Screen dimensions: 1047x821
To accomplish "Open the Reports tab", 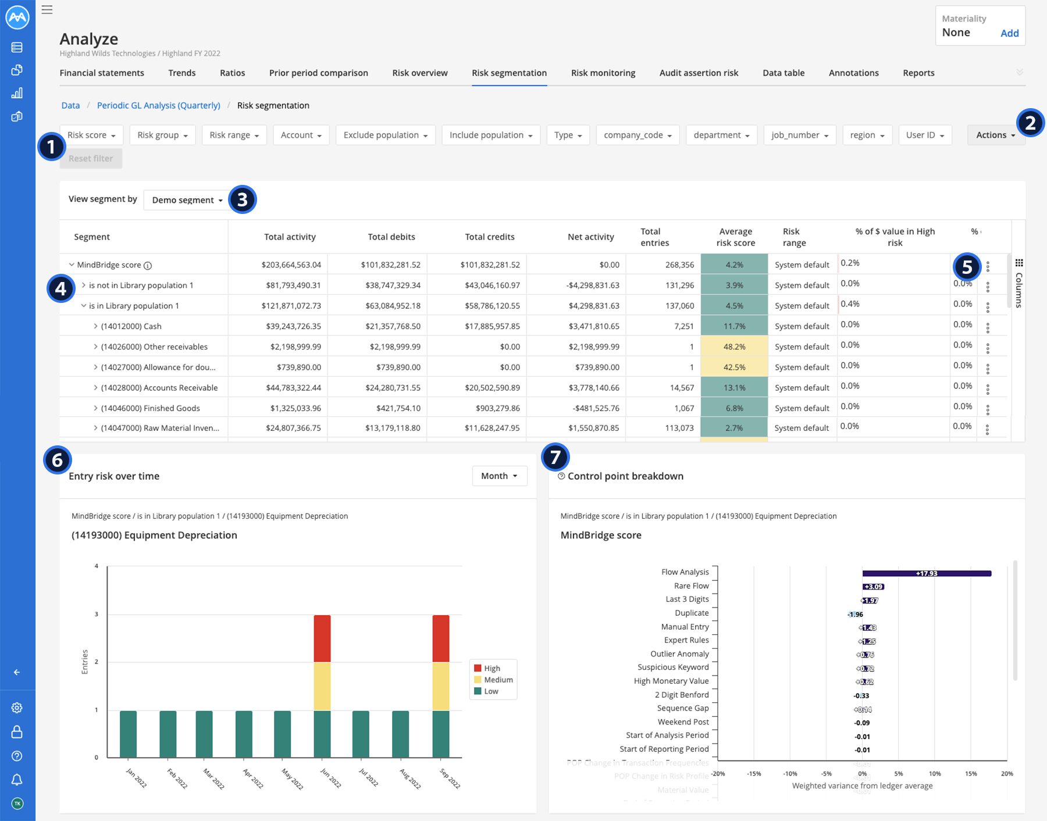I will (x=918, y=73).
